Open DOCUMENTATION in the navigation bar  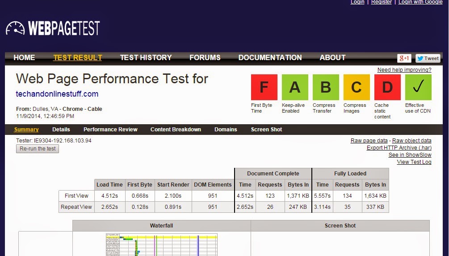click(x=270, y=57)
